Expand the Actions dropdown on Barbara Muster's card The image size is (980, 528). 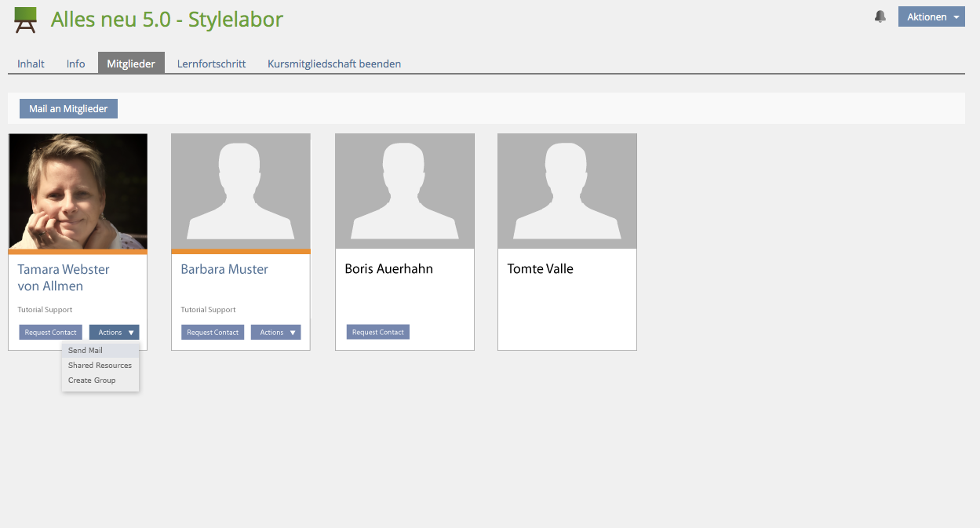[276, 333]
